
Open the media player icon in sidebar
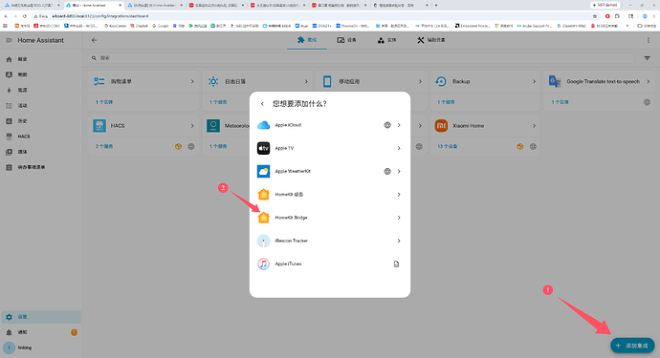click(9, 152)
